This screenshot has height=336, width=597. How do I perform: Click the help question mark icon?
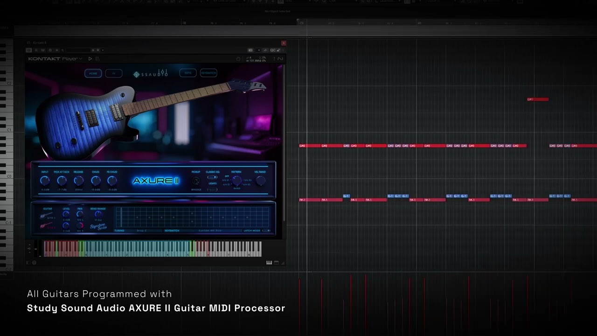pos(34,262)
